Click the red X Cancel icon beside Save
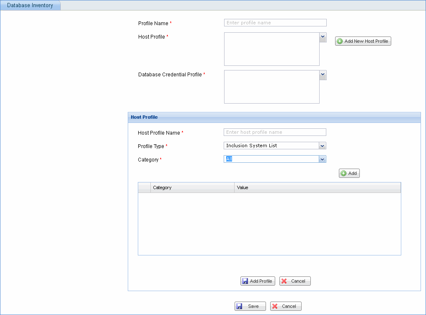The image size is (426, 315). [x=275, y=306]
